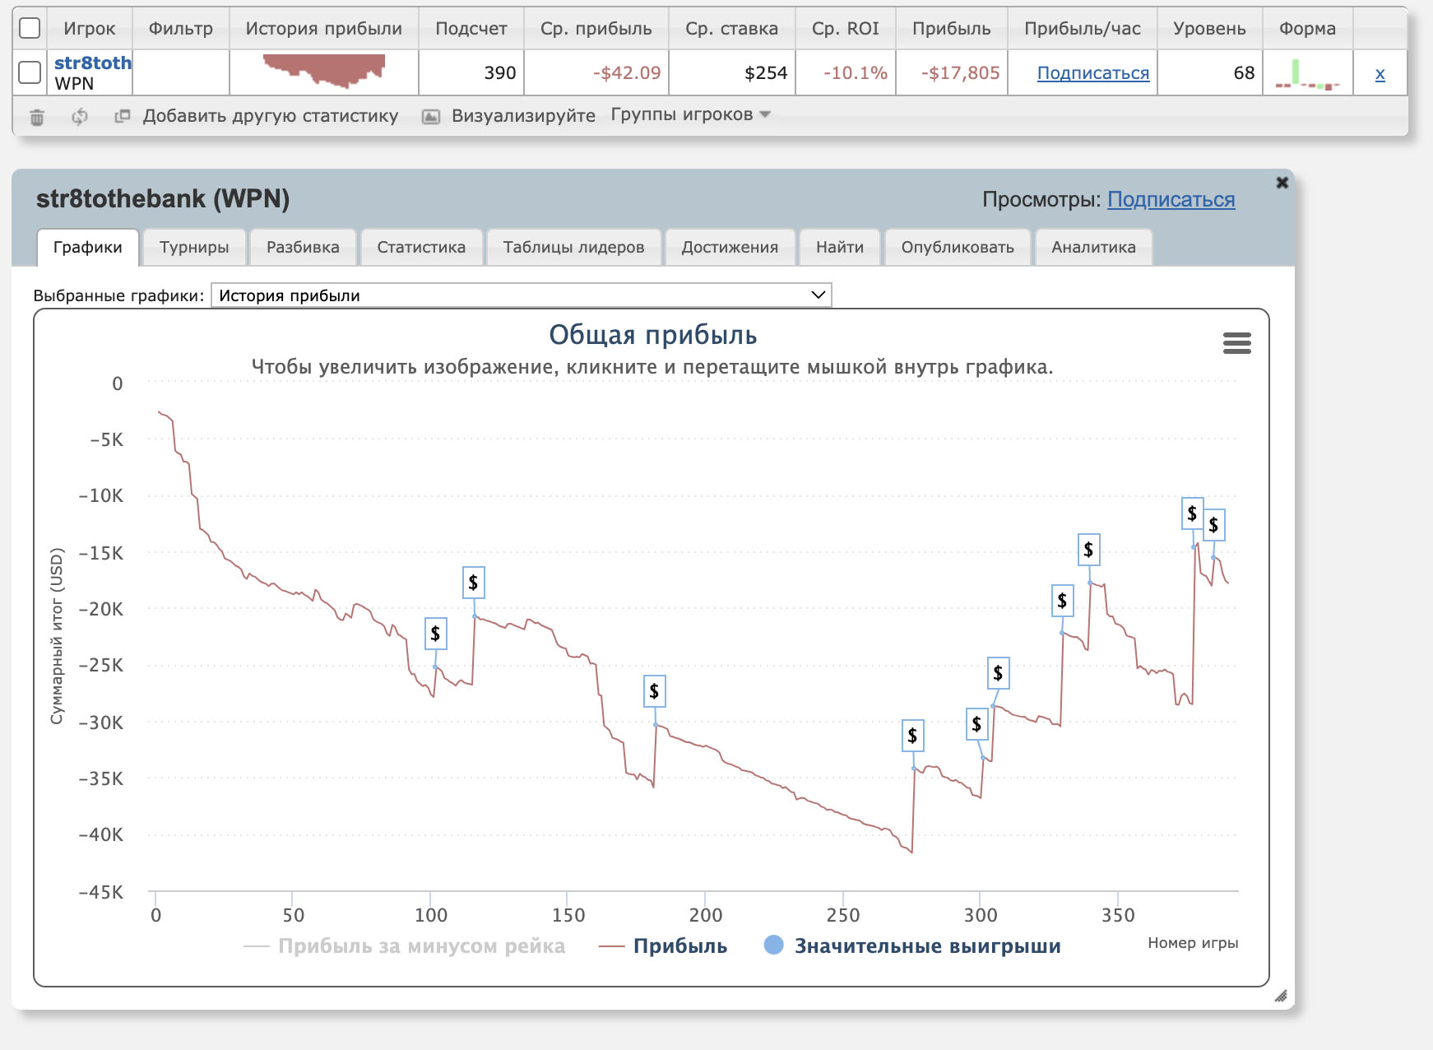1433x1050 pixels.
Task: Toggle Прибыль за минусом рейка legend
Action: [405, 946]
